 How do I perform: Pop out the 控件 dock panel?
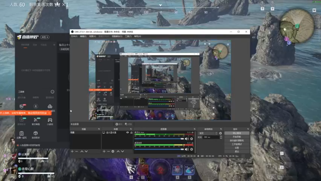[x=248, y=129]
